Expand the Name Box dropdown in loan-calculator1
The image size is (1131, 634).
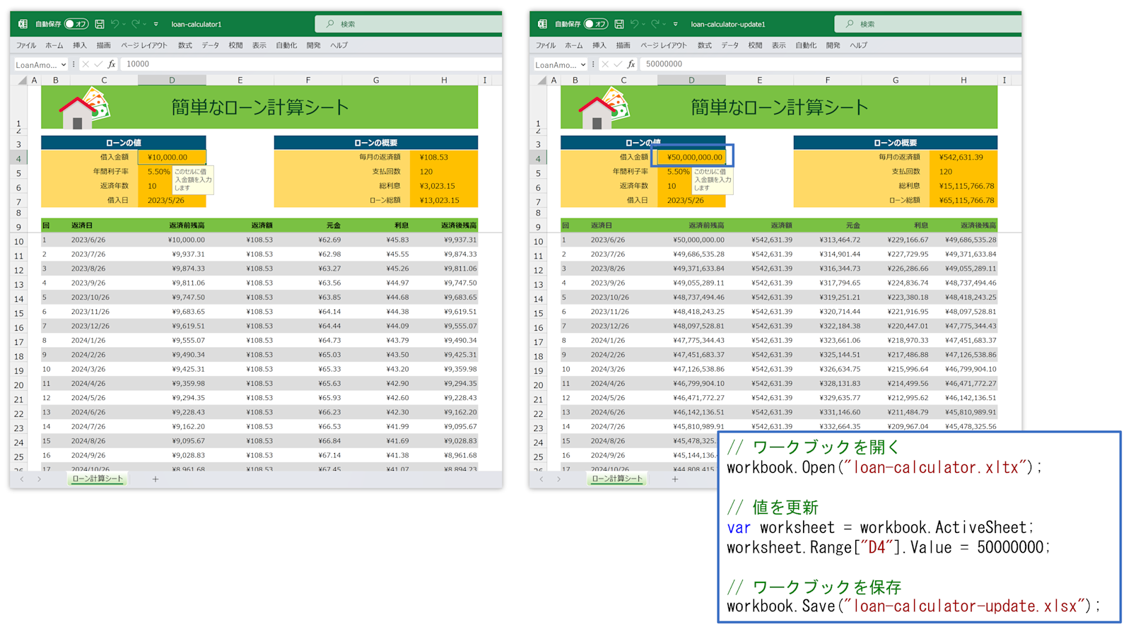[63, 65]
